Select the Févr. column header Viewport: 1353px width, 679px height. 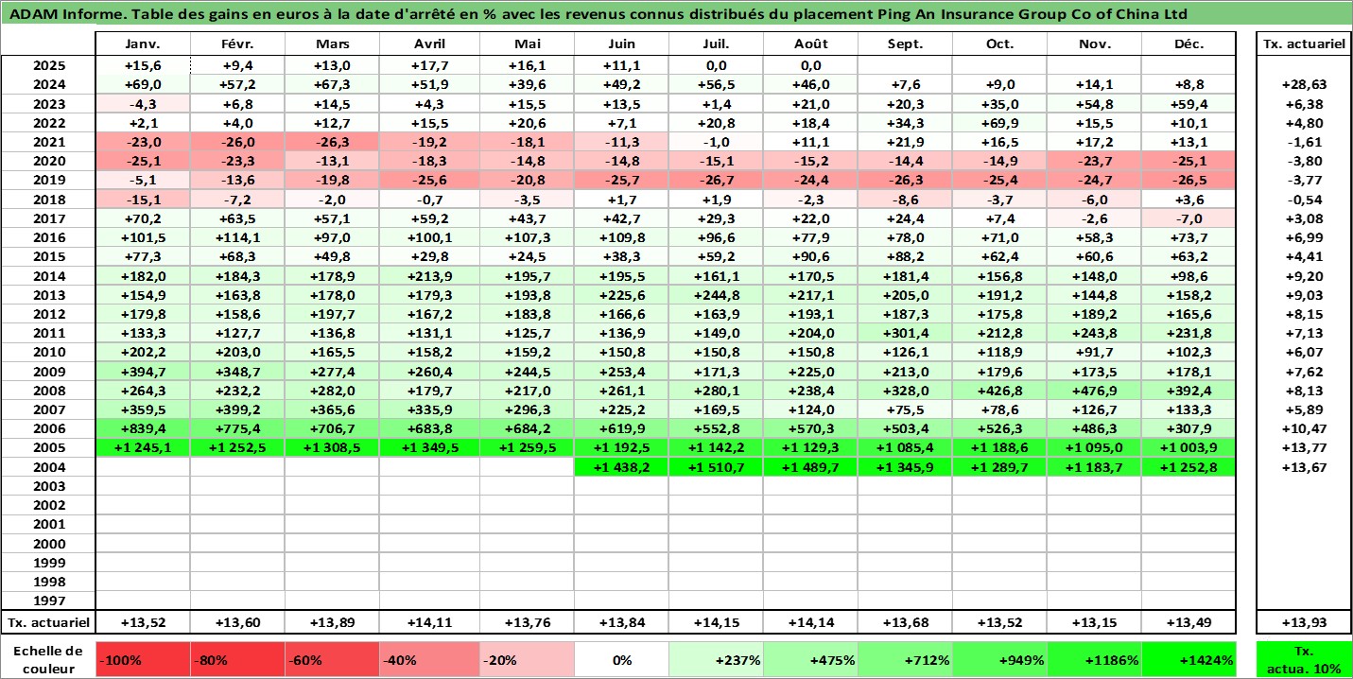tap(238, 44)
